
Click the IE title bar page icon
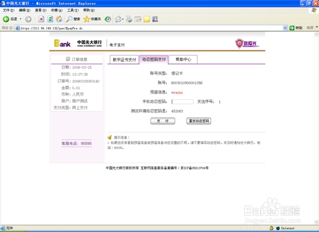tap(3, 3)
